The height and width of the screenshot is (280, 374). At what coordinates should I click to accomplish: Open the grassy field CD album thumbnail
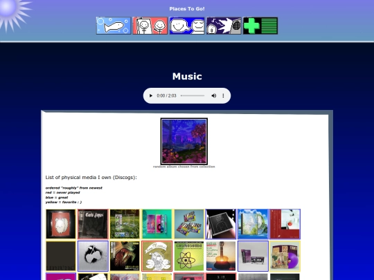tap(125, 224)
